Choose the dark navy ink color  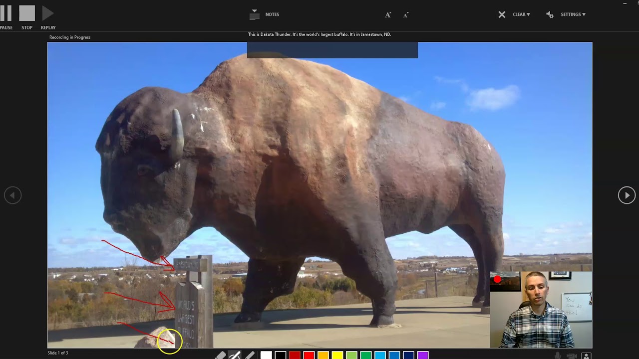(408, 356)
